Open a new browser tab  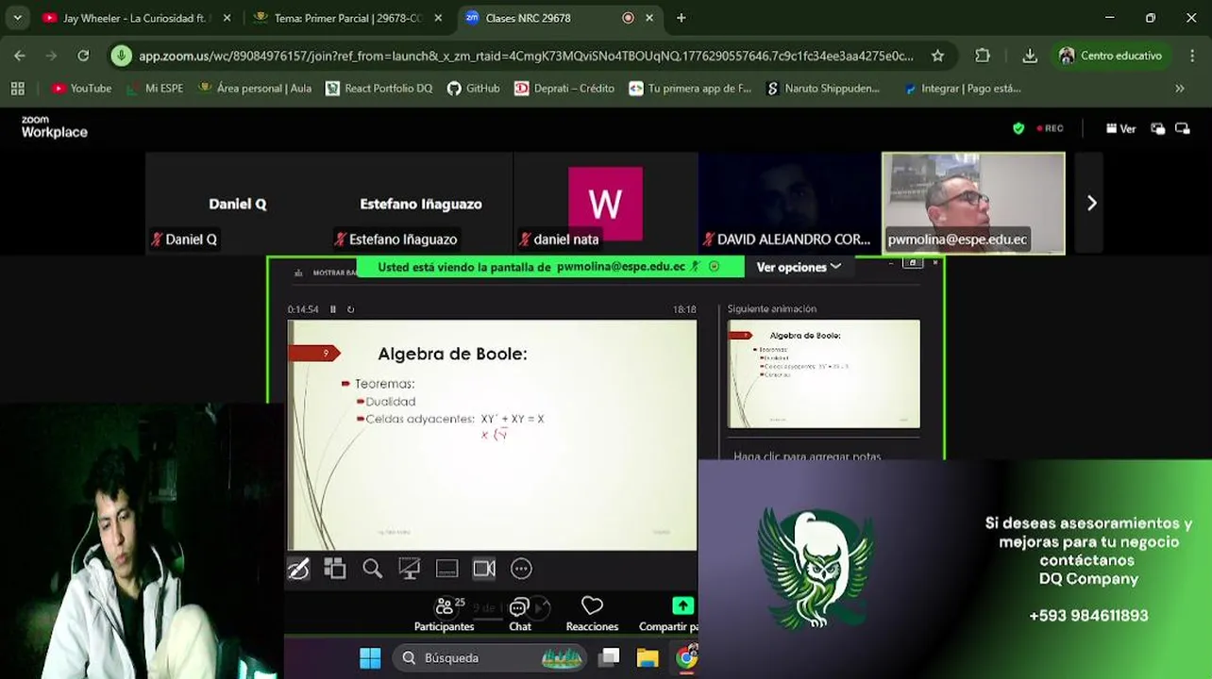(681, 18)
